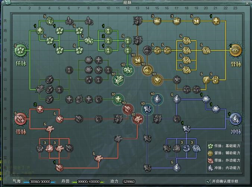252x187 pixels.
Task: Click the green hourglass node marked level 2
Action: coord(108,40)
